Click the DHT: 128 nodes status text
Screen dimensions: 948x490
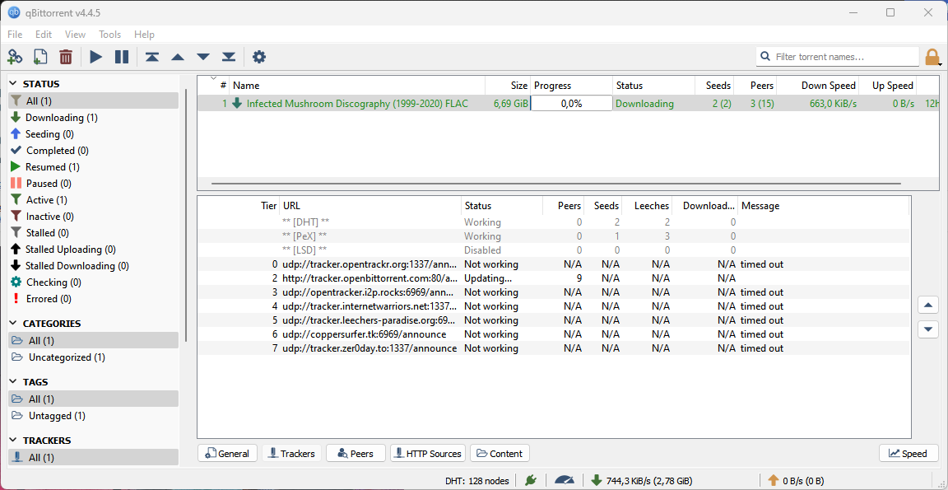pos(477,481)
